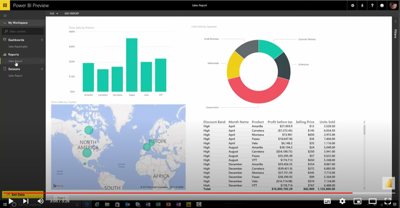Open the Power BI settings gear

point(352,6)
